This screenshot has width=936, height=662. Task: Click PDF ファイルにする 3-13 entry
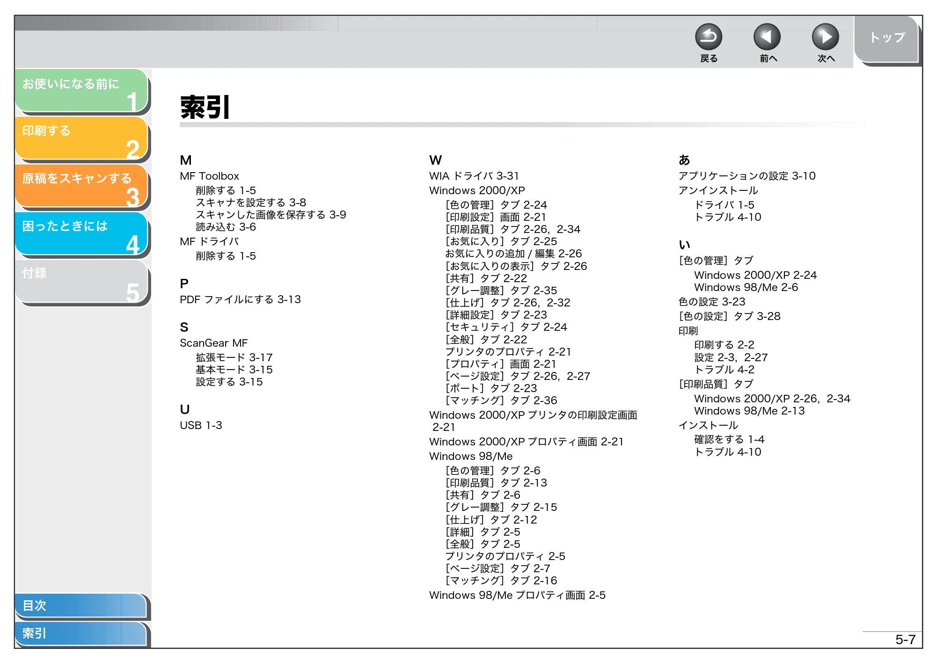tap(240, 299)
